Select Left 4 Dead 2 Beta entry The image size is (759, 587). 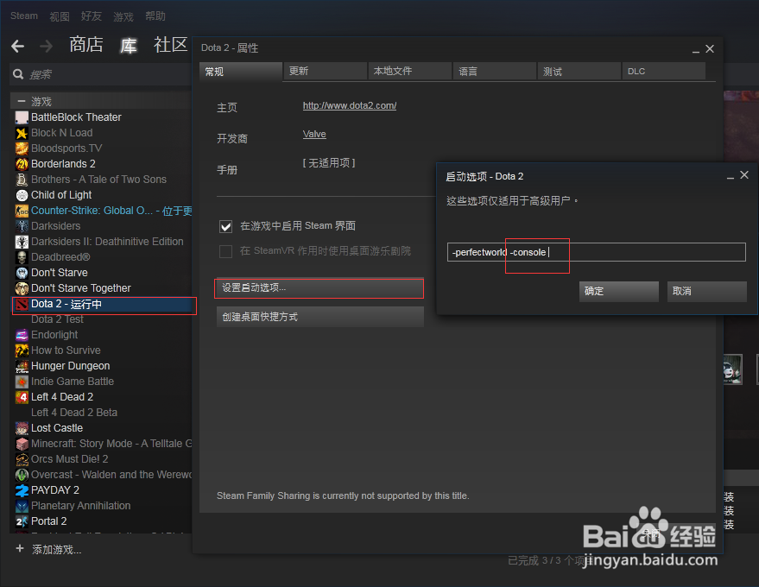click(74, 413)
